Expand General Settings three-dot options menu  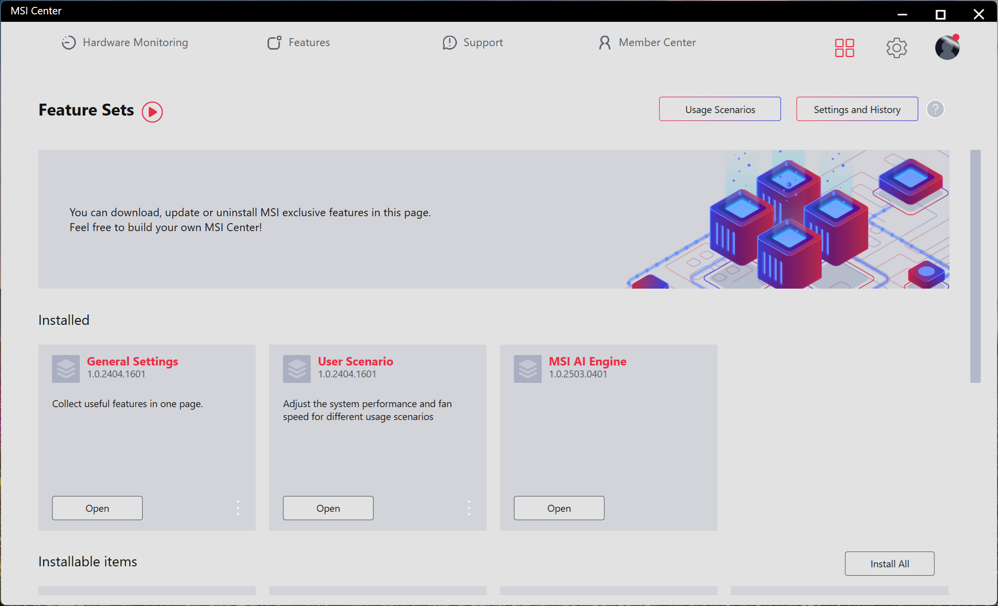click(238, 508)
